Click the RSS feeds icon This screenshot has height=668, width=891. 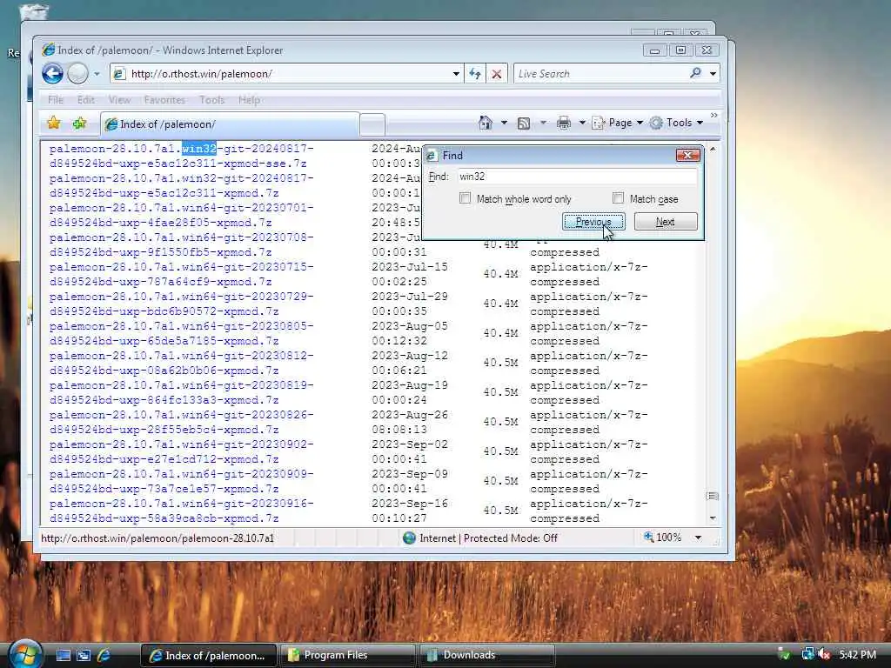coord(524,124)
